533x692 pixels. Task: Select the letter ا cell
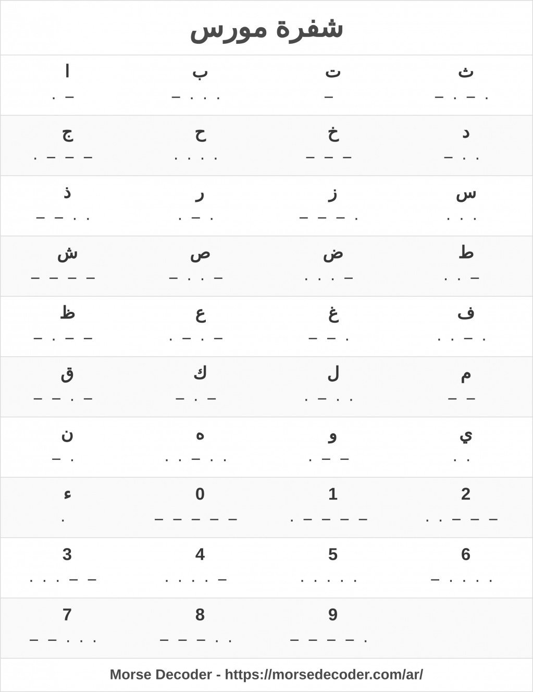pos(67,85)
